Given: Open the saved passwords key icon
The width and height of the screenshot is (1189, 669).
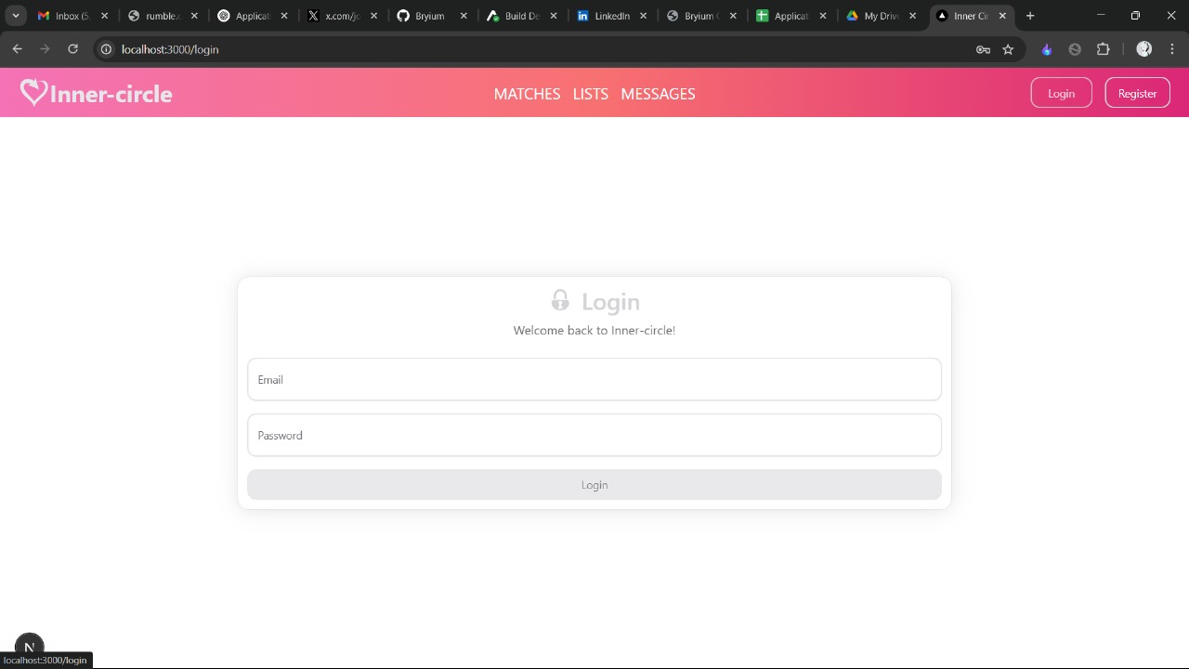Looking at the screenshot, I should tap(983, 49).
